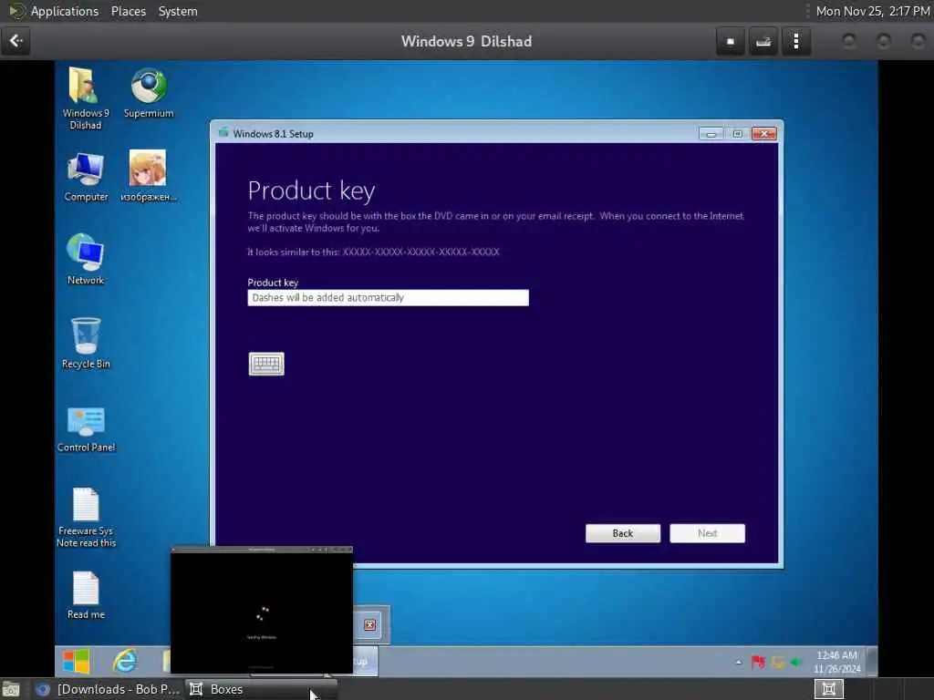Click the show-desktop icon in the bottom panel
The image size is (934, 700).
pyautogui.click(x=11, y=689)
